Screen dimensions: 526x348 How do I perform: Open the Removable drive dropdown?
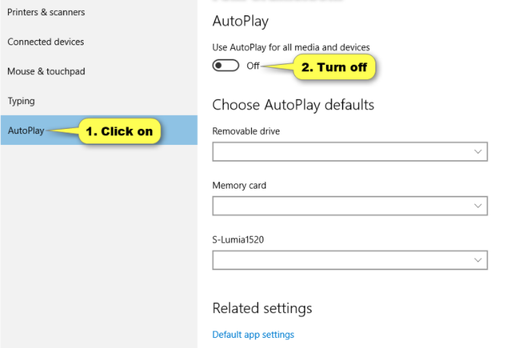click(x=350, y=151)
